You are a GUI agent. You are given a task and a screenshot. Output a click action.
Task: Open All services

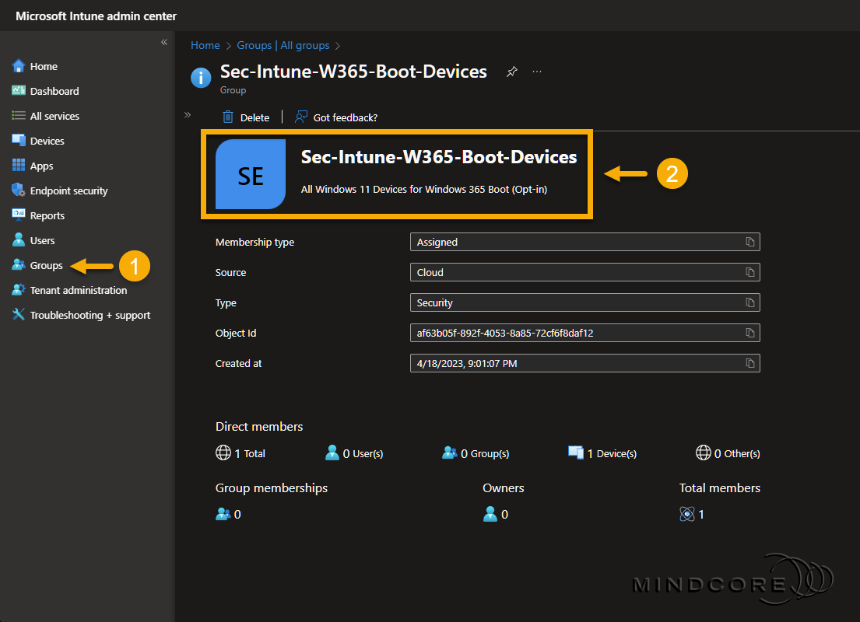(x=54, y=116)
